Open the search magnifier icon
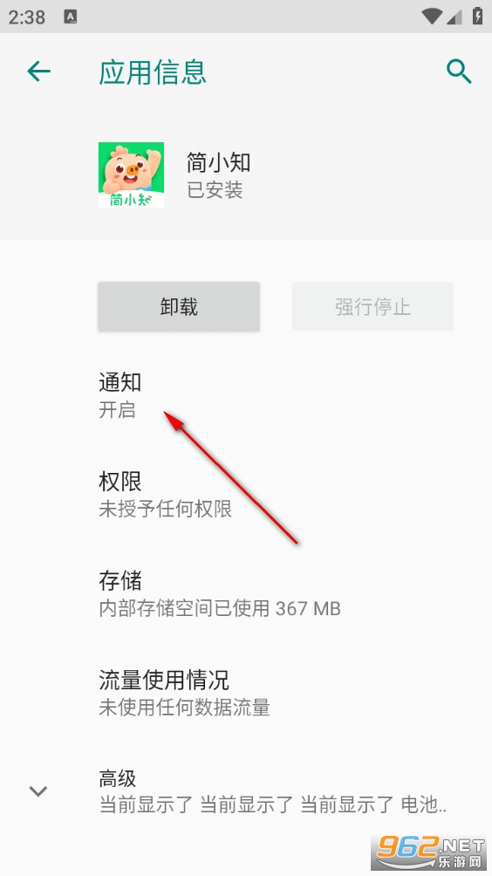Screen dimensions: 492x876 459,72
